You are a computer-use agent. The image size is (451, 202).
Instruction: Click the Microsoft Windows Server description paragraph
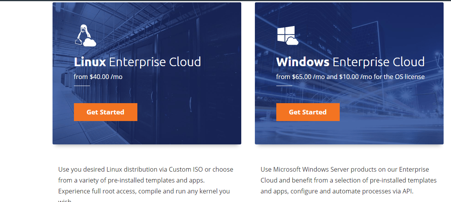tap(349, 180)
